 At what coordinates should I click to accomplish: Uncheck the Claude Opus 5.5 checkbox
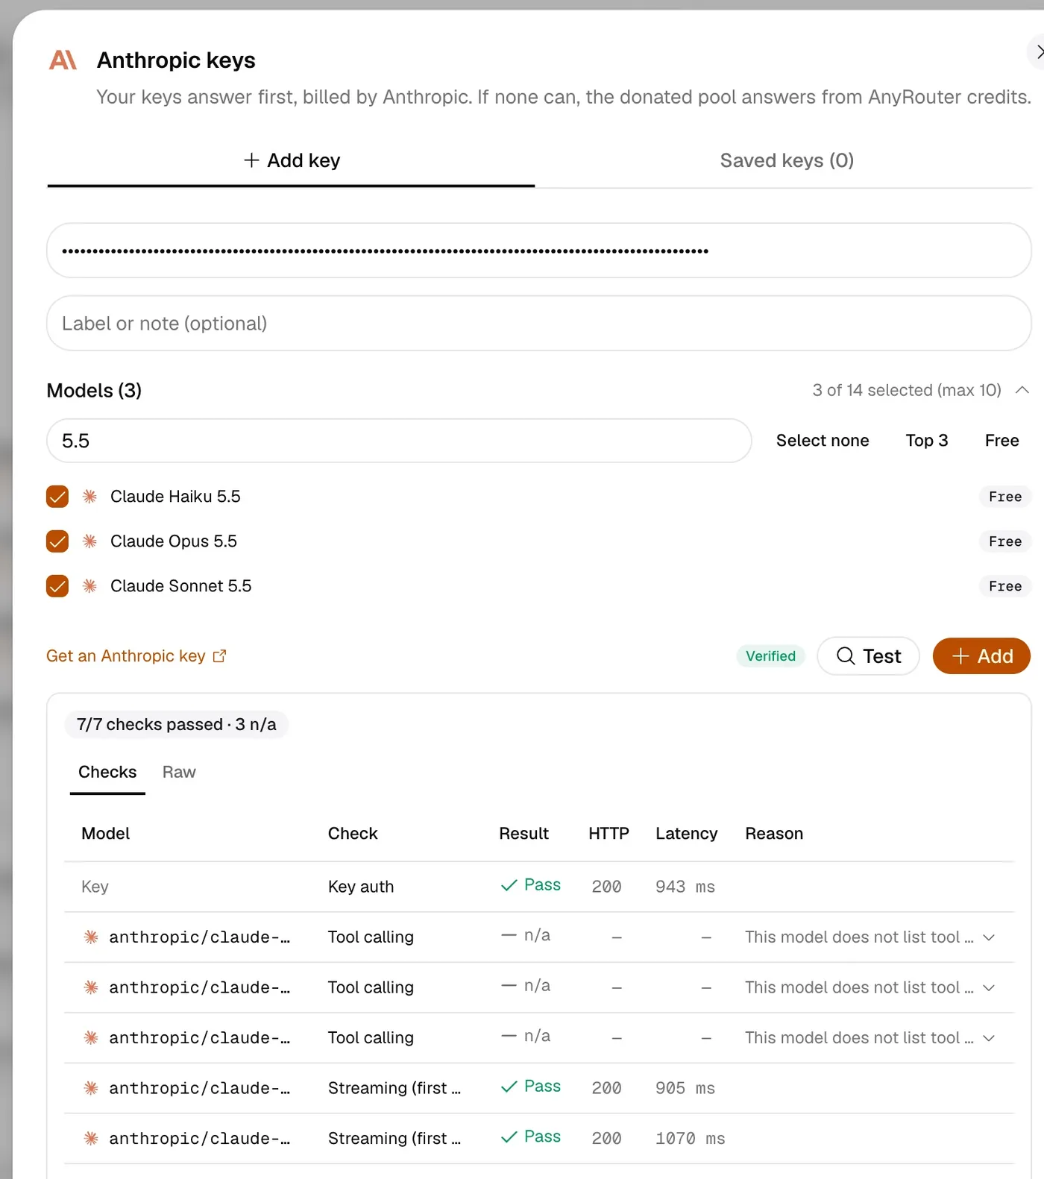coord(57,541)
